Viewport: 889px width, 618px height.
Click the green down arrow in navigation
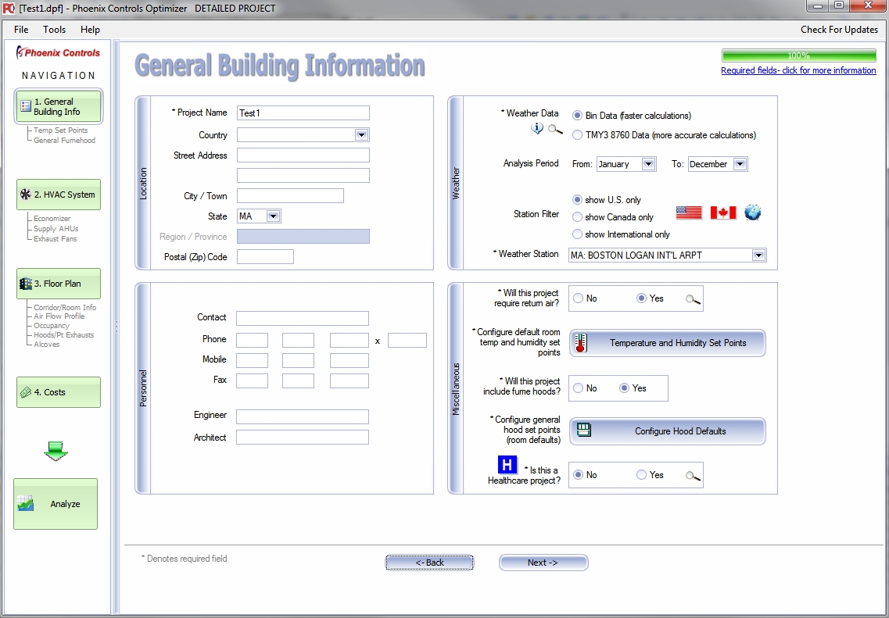click(x=56, y=451)
